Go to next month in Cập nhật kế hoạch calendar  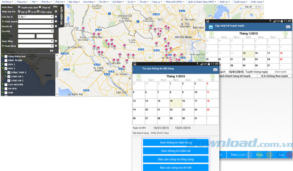click(x=285, y=33)
